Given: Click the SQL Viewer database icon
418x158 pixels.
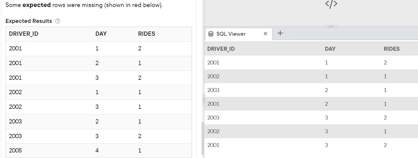Looking at the screenshot, I should coord(211,34).
